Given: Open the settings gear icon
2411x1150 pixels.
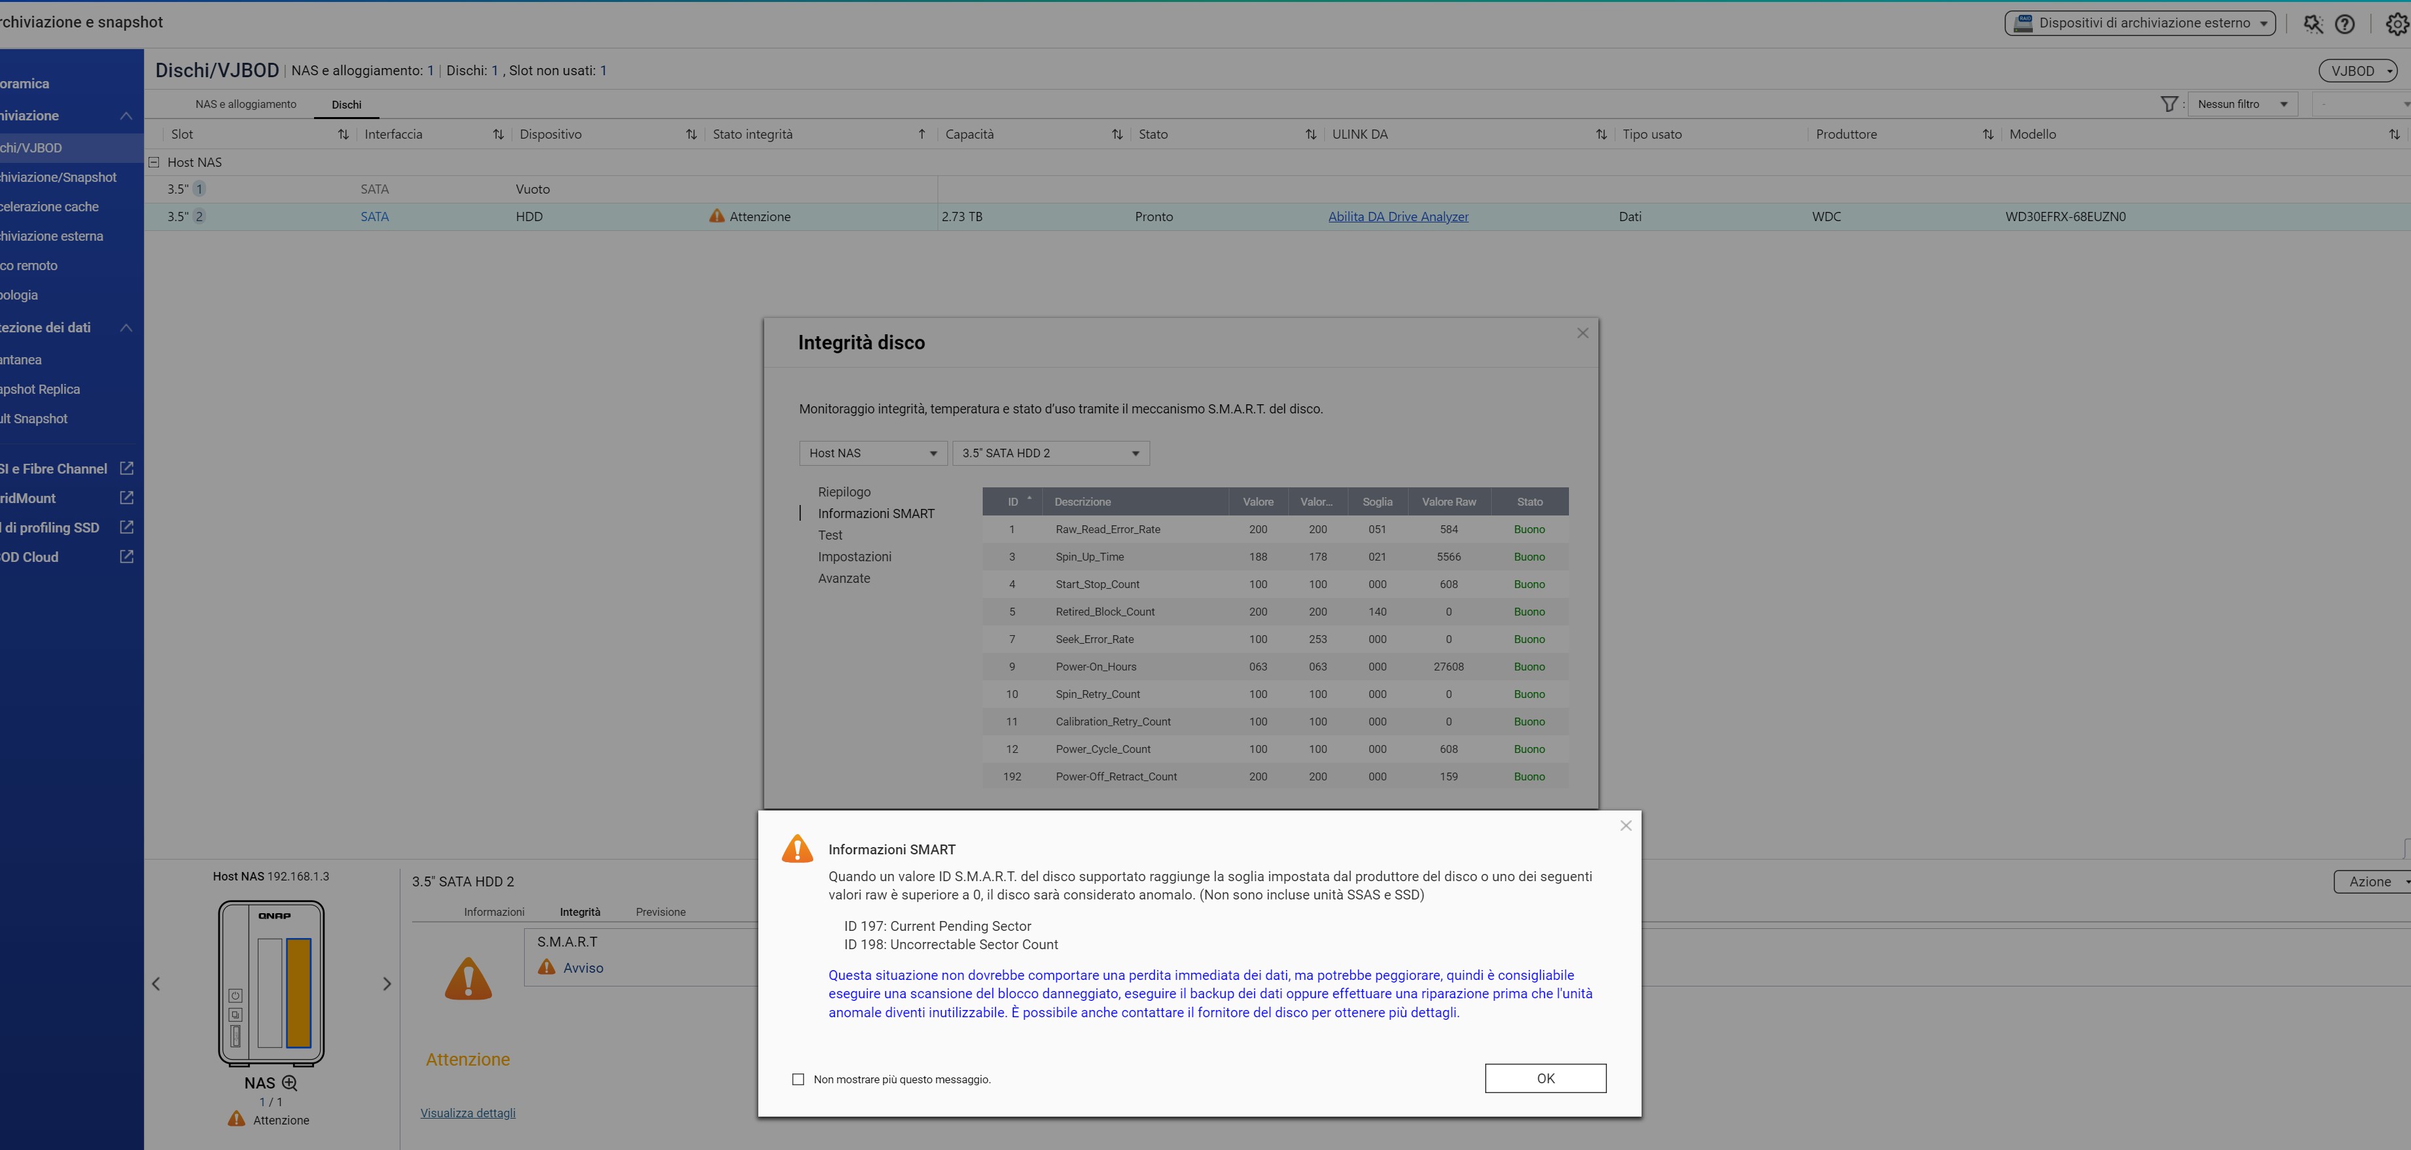Looking at the screenshot, I should 2397,24.
